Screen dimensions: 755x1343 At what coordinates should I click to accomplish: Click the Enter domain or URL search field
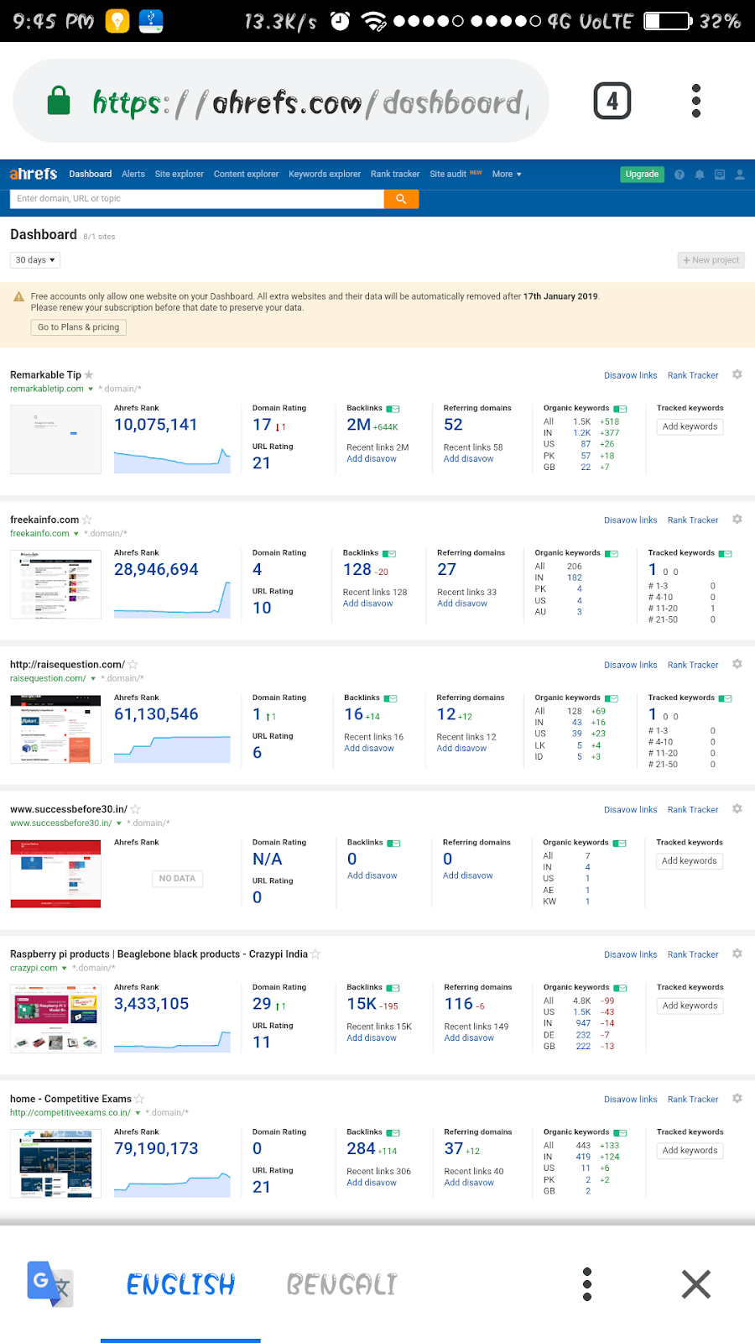point(197,199)
